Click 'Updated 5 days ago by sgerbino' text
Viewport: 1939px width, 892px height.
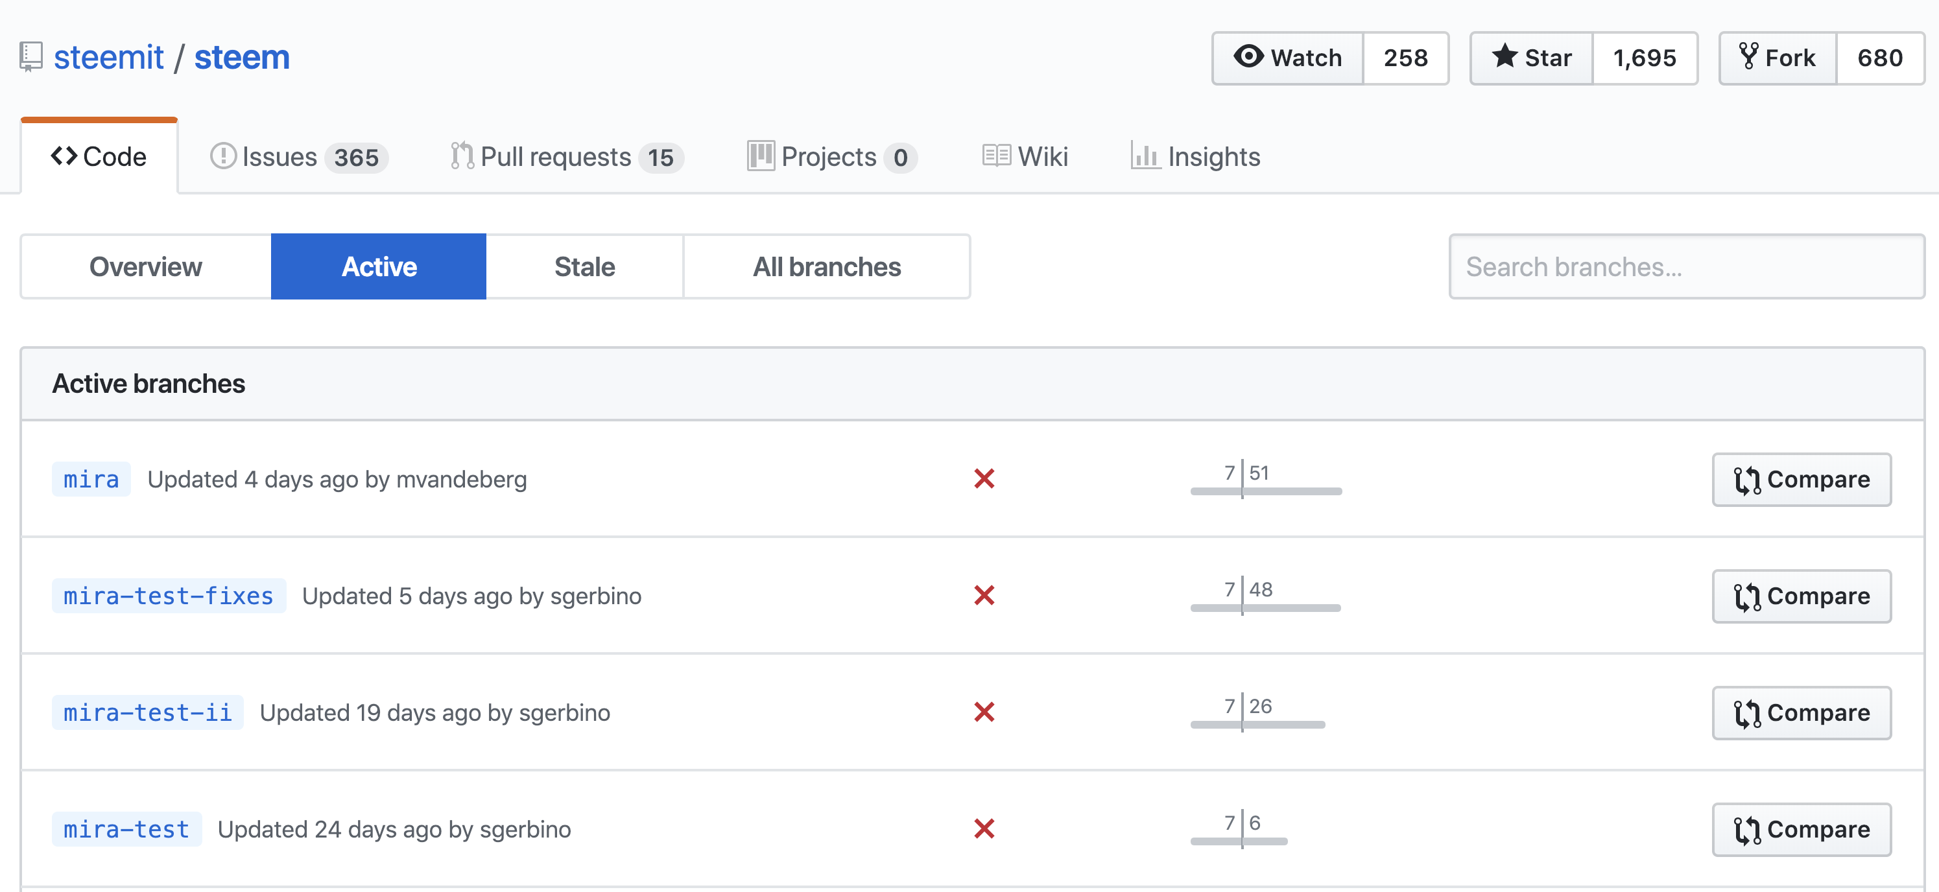[472, 596]
